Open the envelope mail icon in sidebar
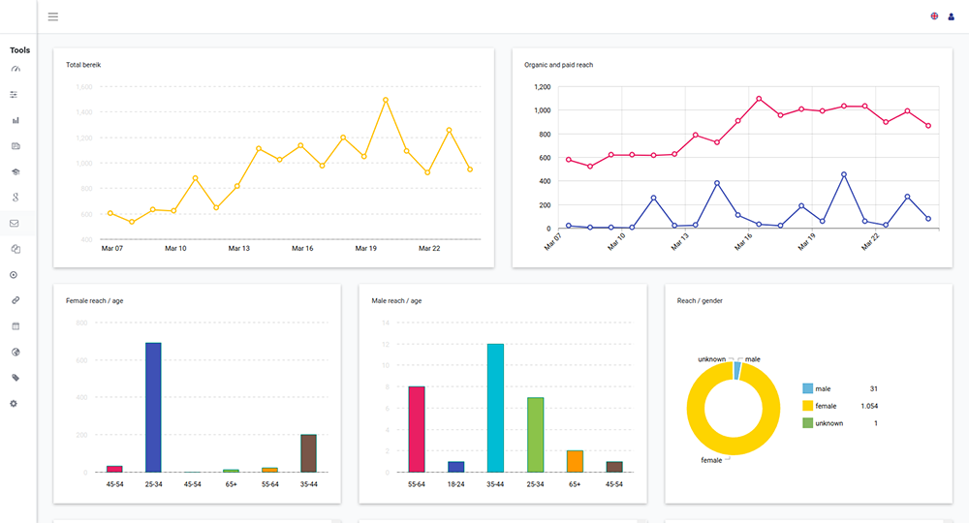Screen dimensions: 969x523 [x=15, y=224]
